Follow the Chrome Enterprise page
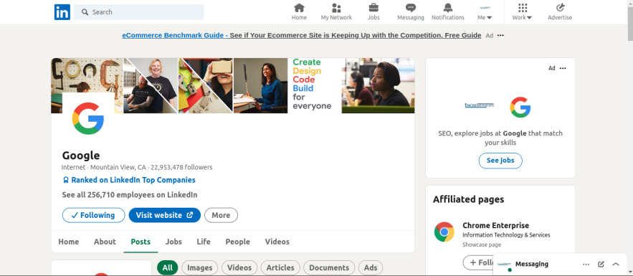This screenshot has height=276, width=633. click(479, 262)
